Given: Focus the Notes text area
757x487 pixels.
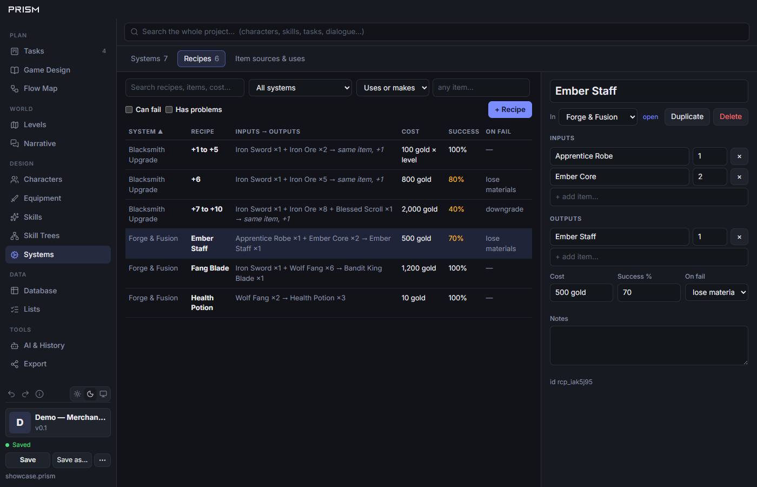Looking at the screenshot, I should 649,345.
